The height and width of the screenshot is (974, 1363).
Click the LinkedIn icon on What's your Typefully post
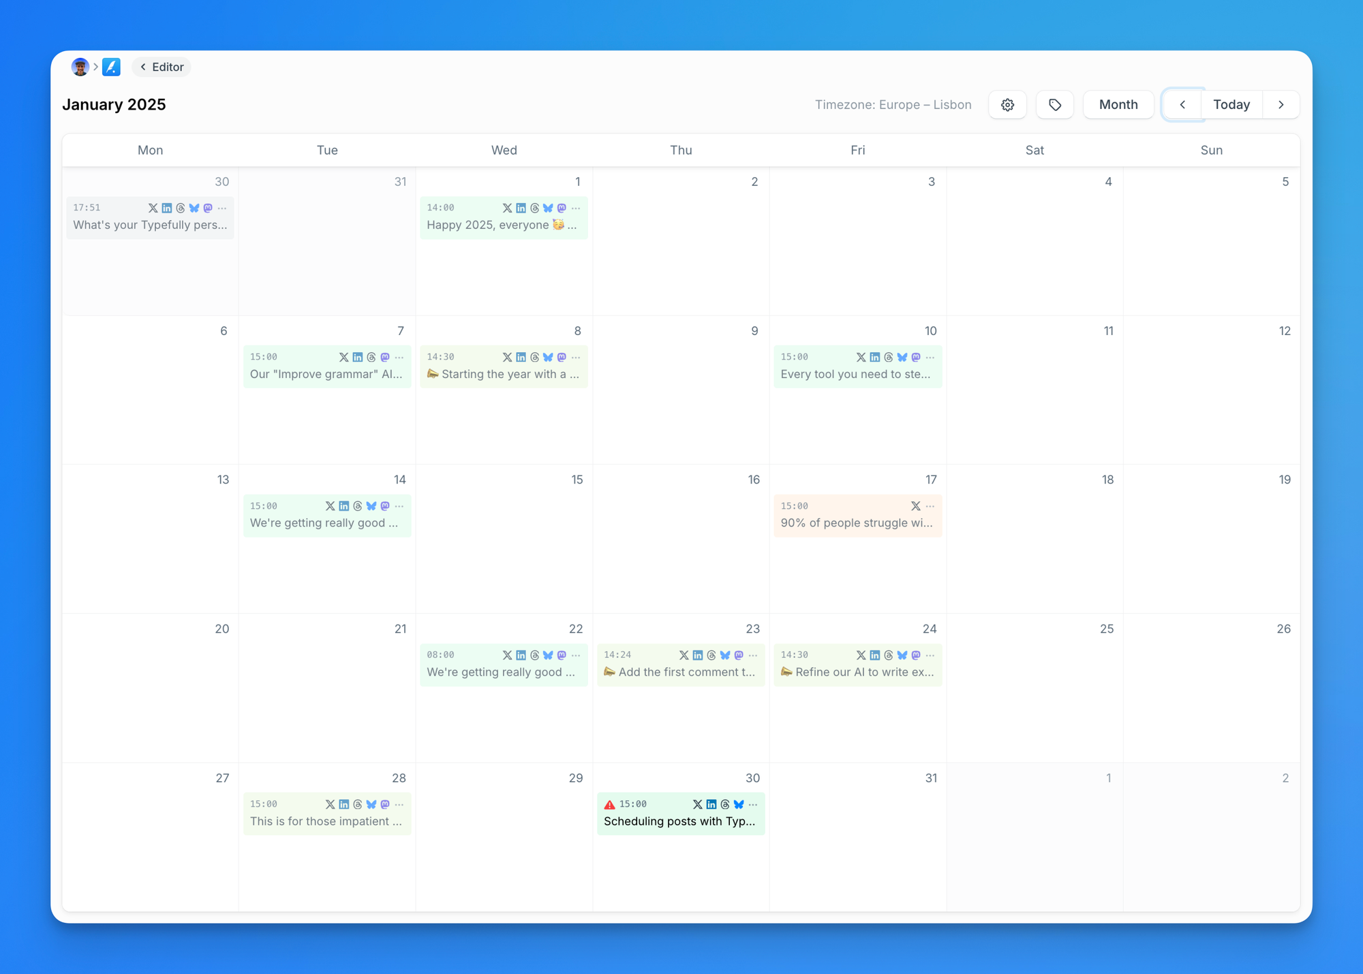[x=166, y=208]
